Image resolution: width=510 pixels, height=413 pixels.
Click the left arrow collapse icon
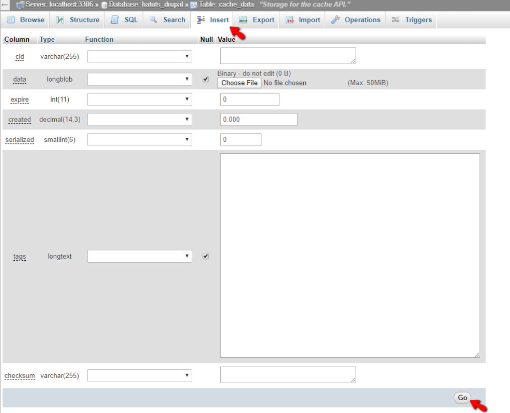coord(4,4)
